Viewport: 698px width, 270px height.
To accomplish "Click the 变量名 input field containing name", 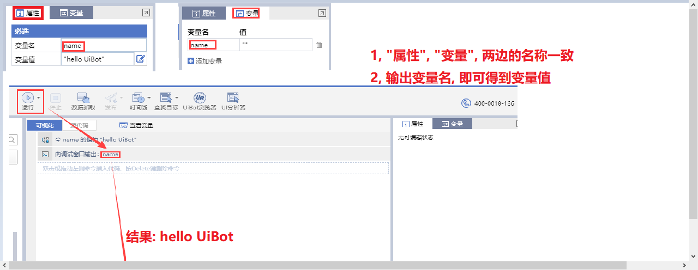I will 104,46.
